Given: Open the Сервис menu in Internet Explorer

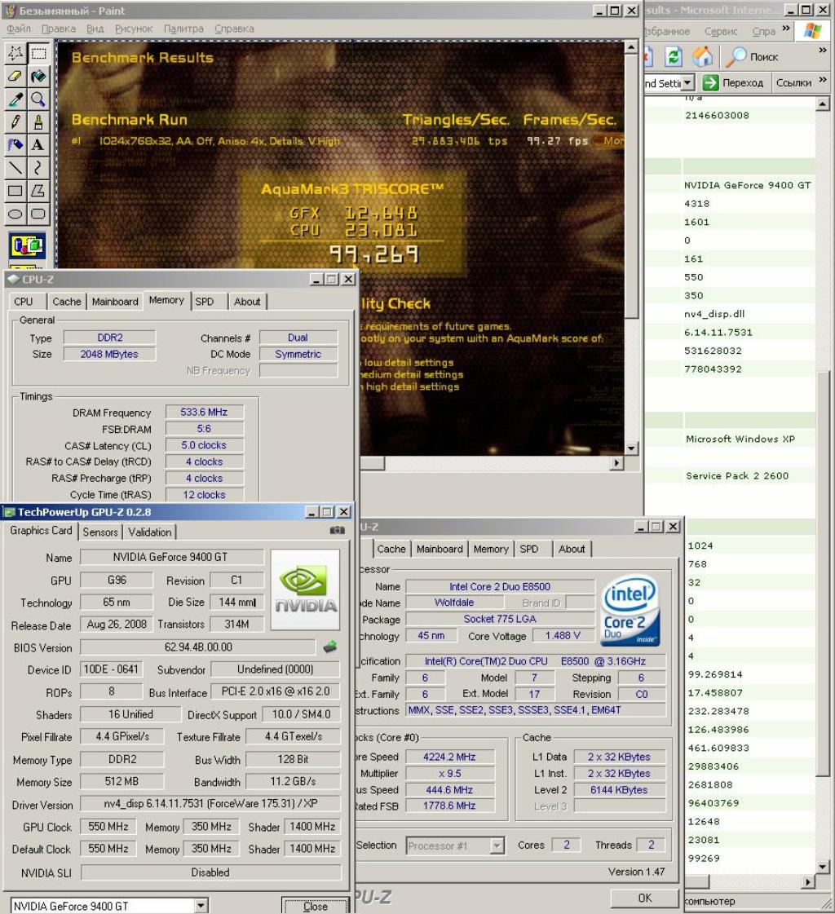Looking at the screenshot, I should (x=721, y=32).
